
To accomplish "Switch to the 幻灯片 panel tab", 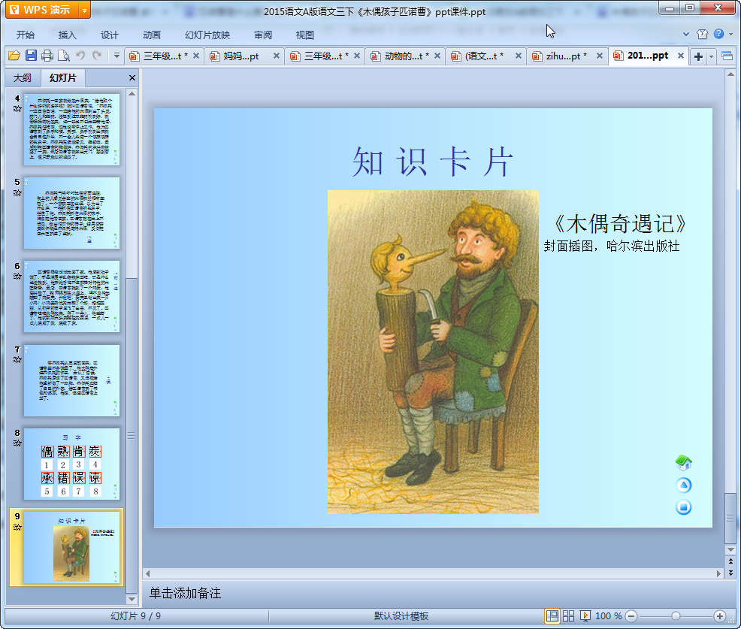I will pos(63,78).
